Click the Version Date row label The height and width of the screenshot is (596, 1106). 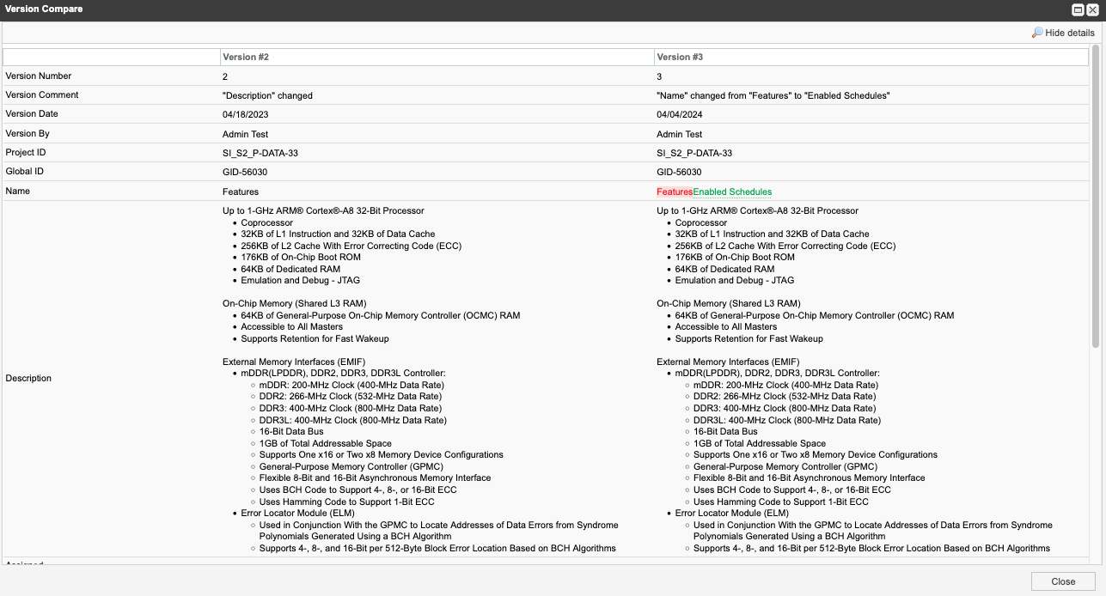pyautogui.click(x=34, y=114)
